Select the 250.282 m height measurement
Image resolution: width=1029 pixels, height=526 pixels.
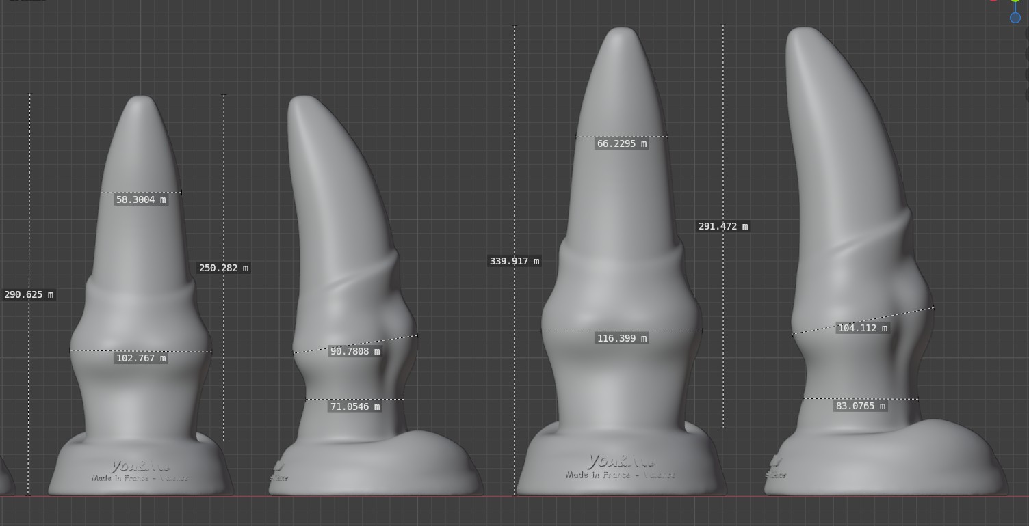tap(224, 268)
